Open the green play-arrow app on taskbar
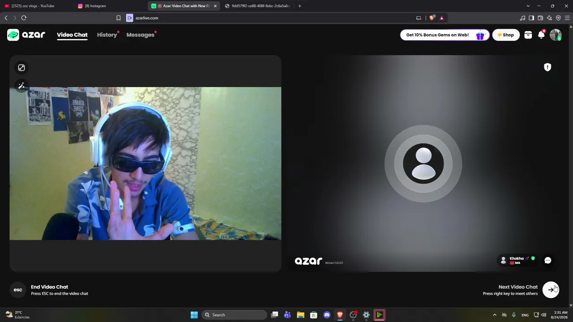Screen dimensions: 573x322 [x=379, y=315]
